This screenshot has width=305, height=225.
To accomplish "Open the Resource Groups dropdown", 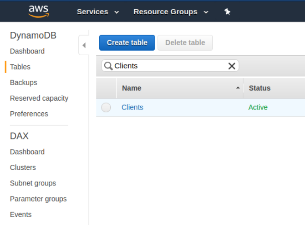I will (x=171, y=12).
